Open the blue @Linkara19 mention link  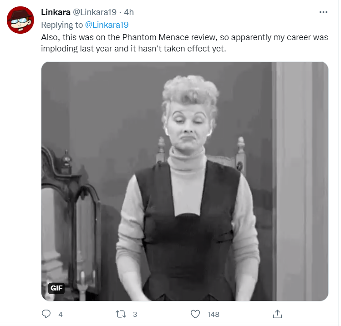[107, 25]
